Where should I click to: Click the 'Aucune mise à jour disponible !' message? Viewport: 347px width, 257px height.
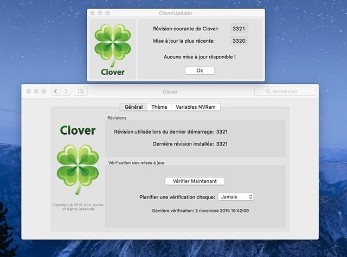tap(200, 57)
